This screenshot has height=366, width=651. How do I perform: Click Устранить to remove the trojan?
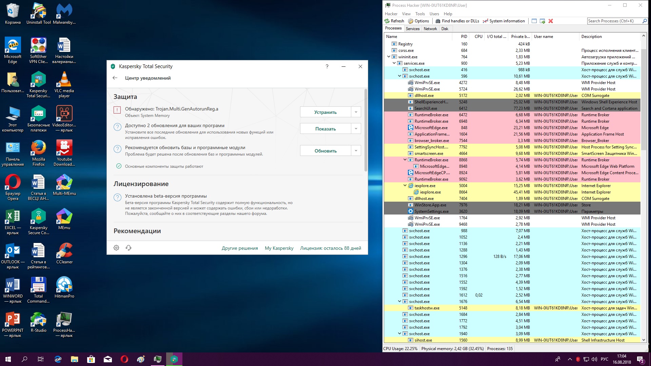point(325,112)
